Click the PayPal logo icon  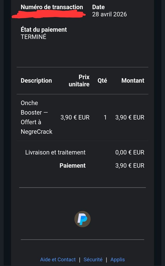point(82,219)
